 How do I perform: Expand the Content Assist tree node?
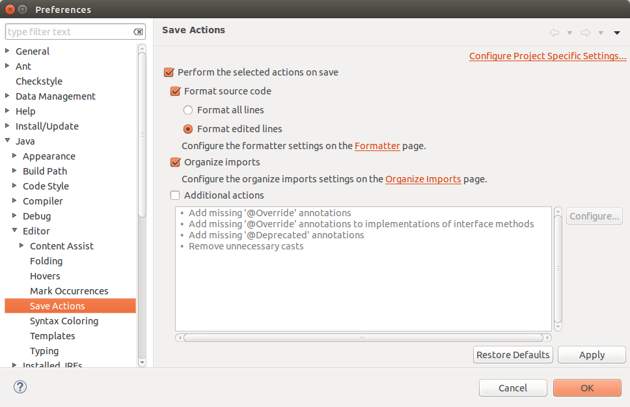tap(22, 246)
